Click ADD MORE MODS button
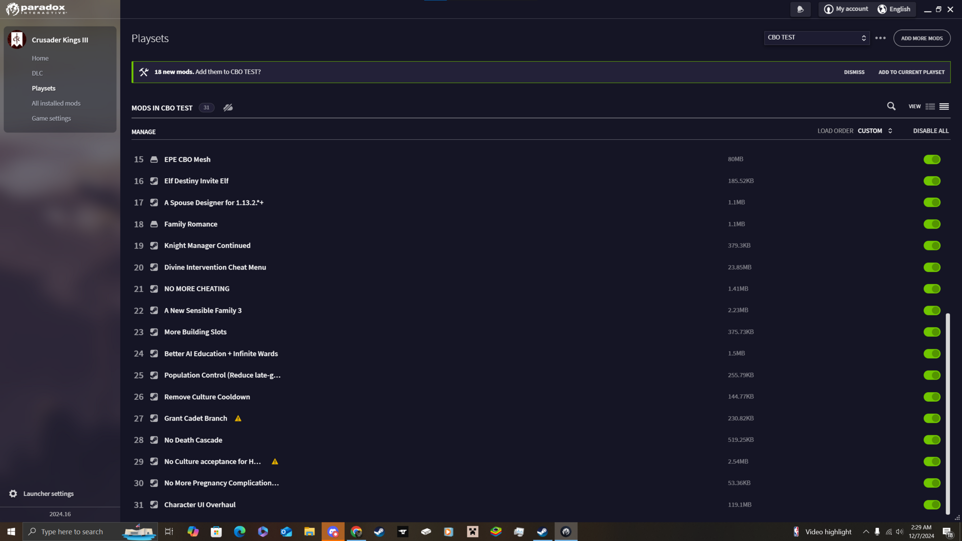The image size is (962, 541). [922, 38]
